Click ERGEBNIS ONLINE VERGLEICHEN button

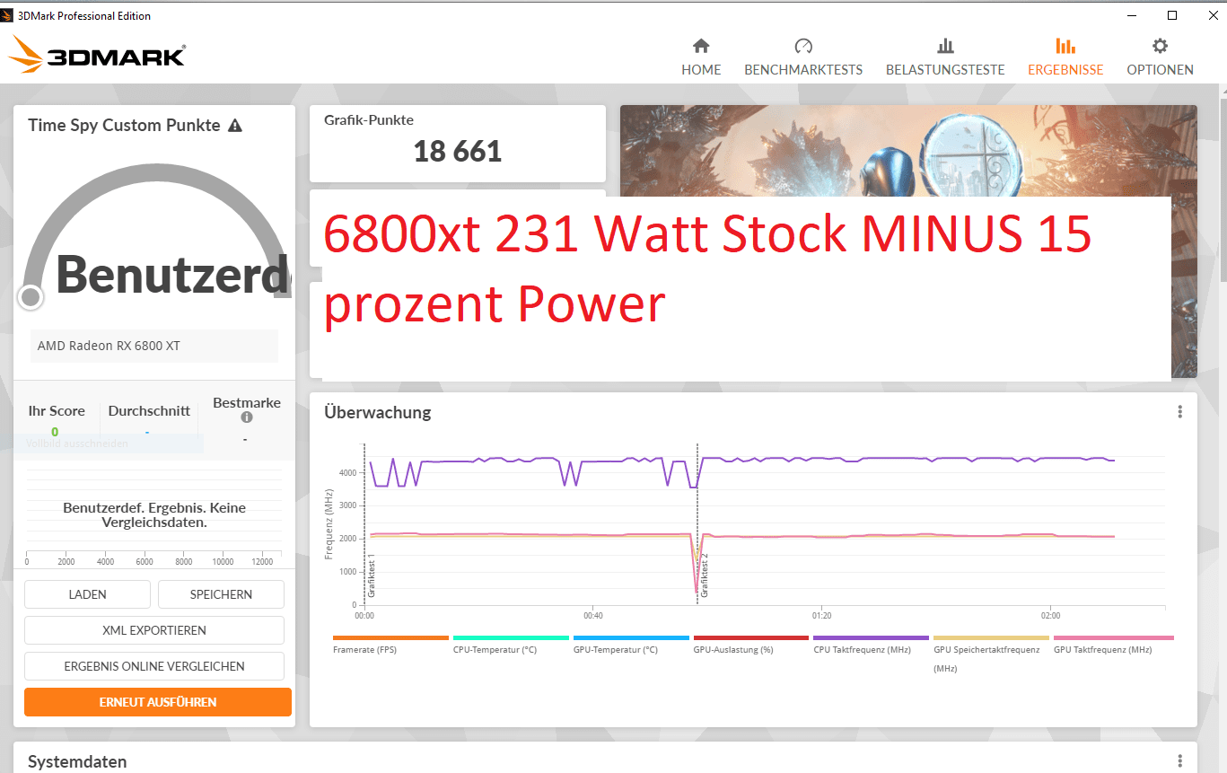[154, 666]
